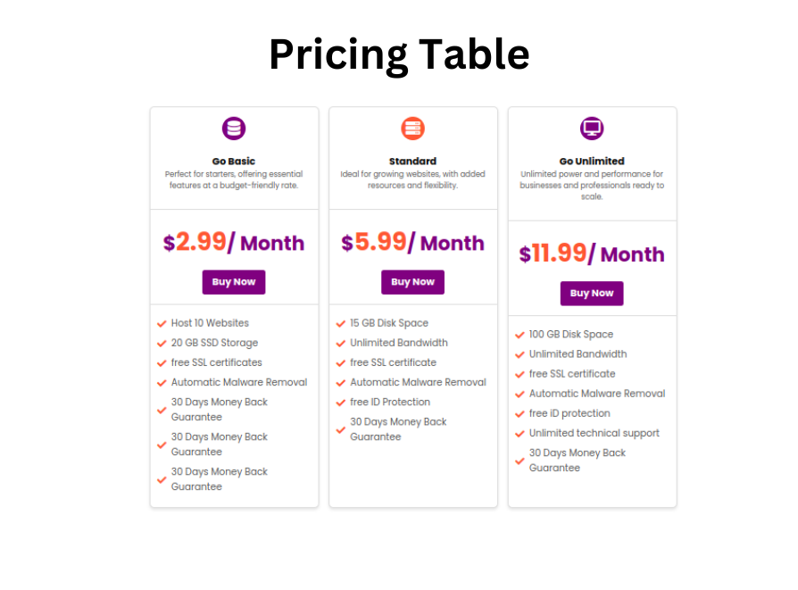Click the checkmark beside Host 10 Websites
Image resolution: width=798 pixels, height=590 pixels.
click(162, 324)
